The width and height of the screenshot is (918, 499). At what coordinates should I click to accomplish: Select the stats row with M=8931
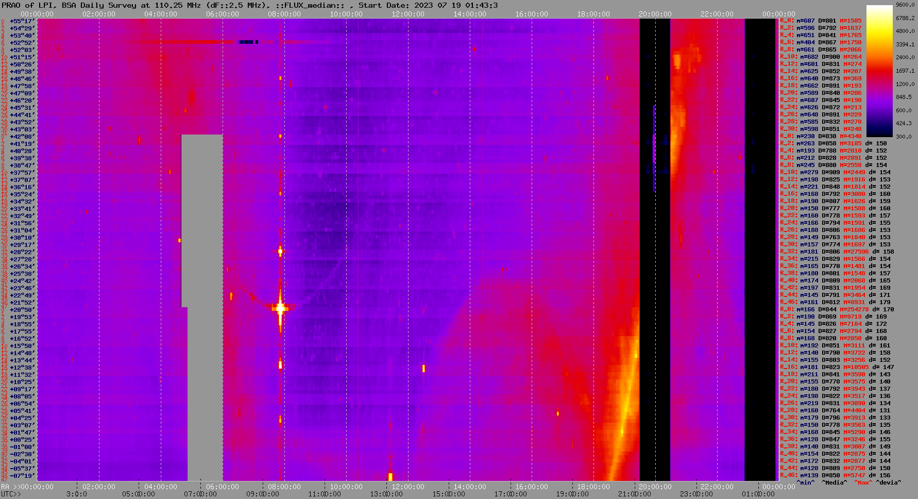tap(836, 302)
